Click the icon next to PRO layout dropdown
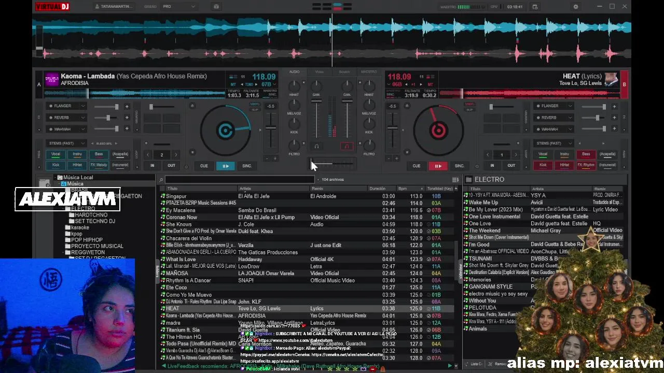The width and height of the screenshot is (664, 373). (x=216, y=7)
